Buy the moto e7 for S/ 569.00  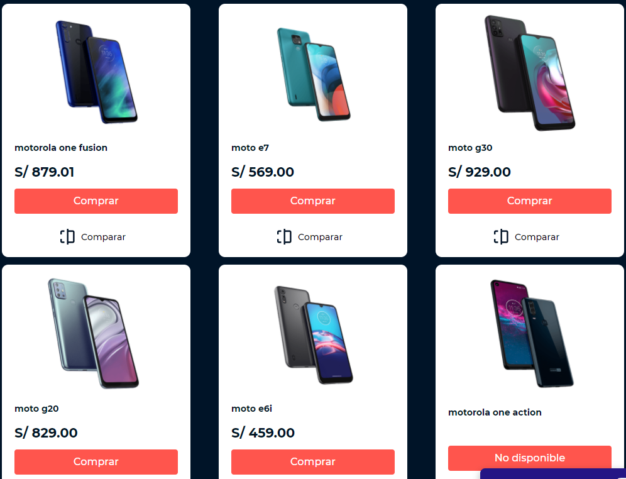(x=313, y=201)
